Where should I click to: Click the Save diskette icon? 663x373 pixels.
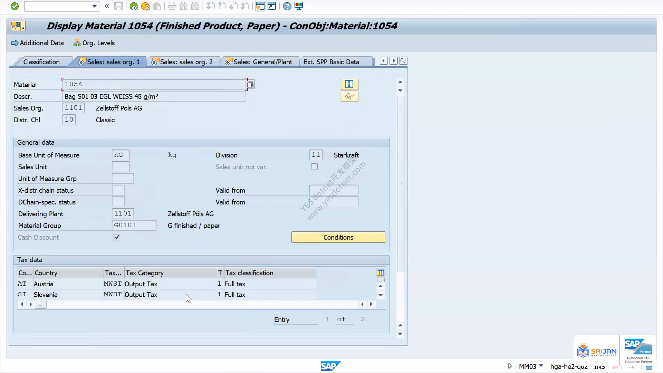pos(118,6)
